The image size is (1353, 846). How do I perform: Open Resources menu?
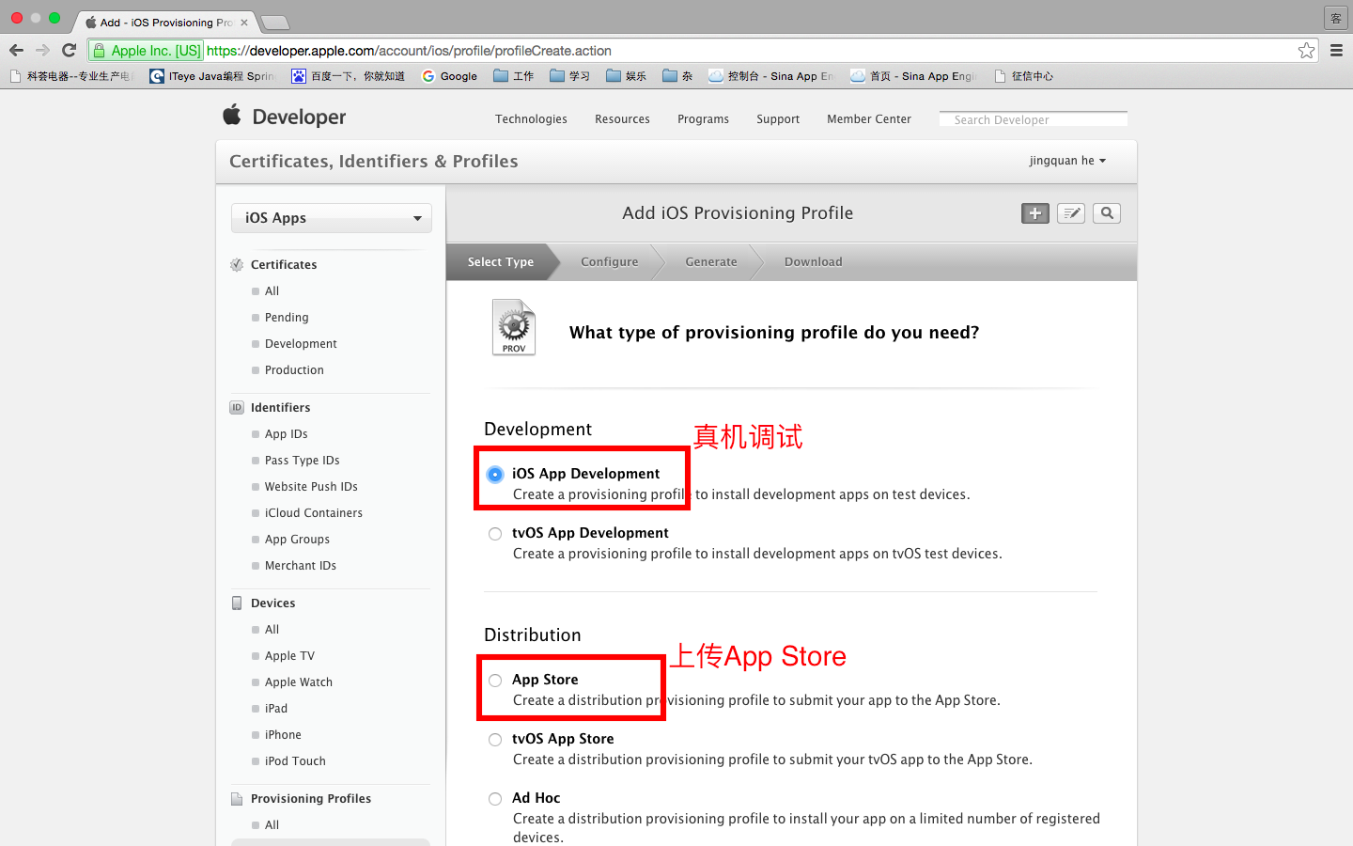tap(622, 119)
